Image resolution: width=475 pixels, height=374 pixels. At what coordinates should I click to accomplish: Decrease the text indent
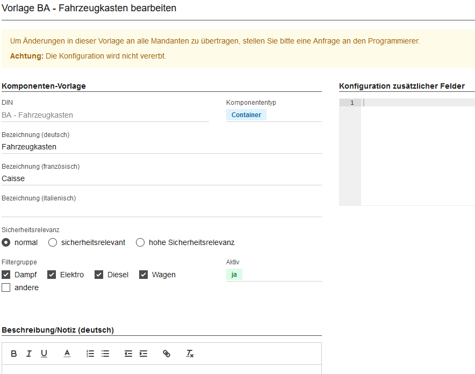(128, 354)
